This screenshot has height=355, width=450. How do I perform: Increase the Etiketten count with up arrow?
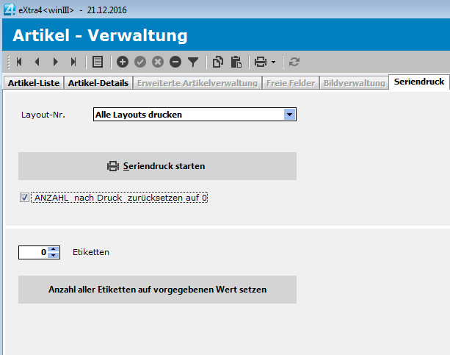[x=54, y=248]
